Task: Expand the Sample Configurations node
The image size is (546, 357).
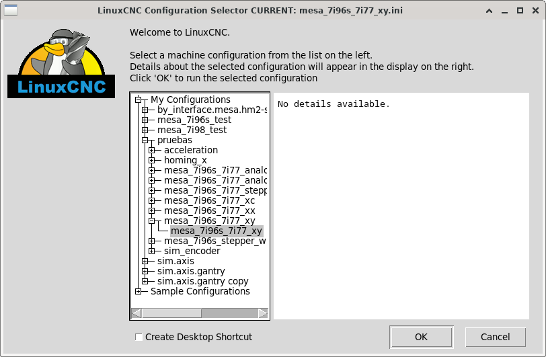Action: pos(139,292)
